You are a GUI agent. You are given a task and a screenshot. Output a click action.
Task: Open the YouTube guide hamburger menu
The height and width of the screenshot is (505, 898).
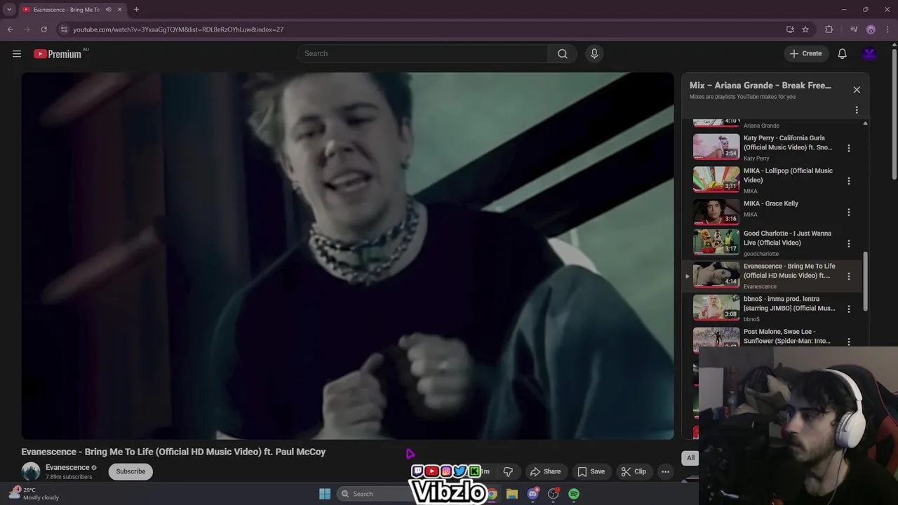(17, 54)
